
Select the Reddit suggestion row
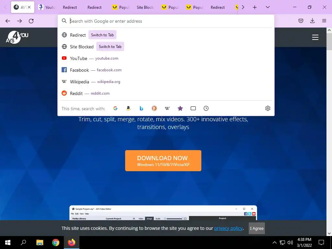pyautogui.click(x=166, y=93)
